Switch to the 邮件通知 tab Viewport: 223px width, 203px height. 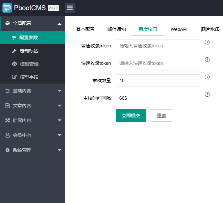[x=116, y=29]
